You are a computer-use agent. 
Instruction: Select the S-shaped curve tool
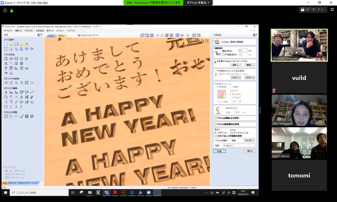16,64
